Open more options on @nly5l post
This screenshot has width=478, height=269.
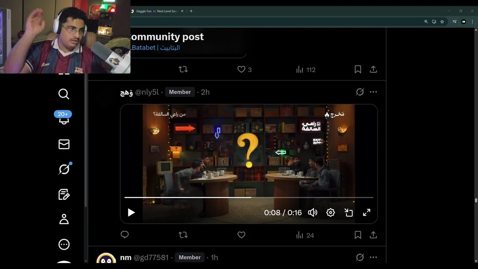click(373, 92)
